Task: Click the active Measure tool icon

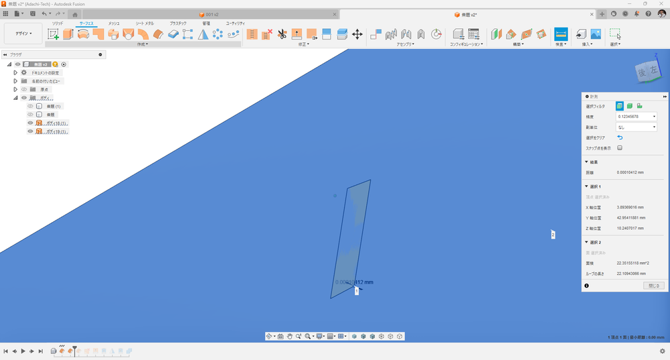Action: pos(561,34)
